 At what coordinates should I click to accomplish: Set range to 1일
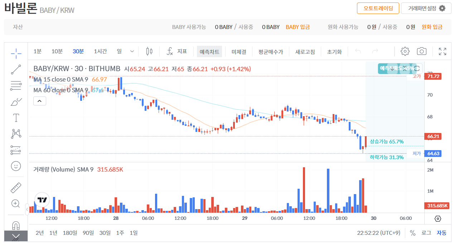click(134, 233)
